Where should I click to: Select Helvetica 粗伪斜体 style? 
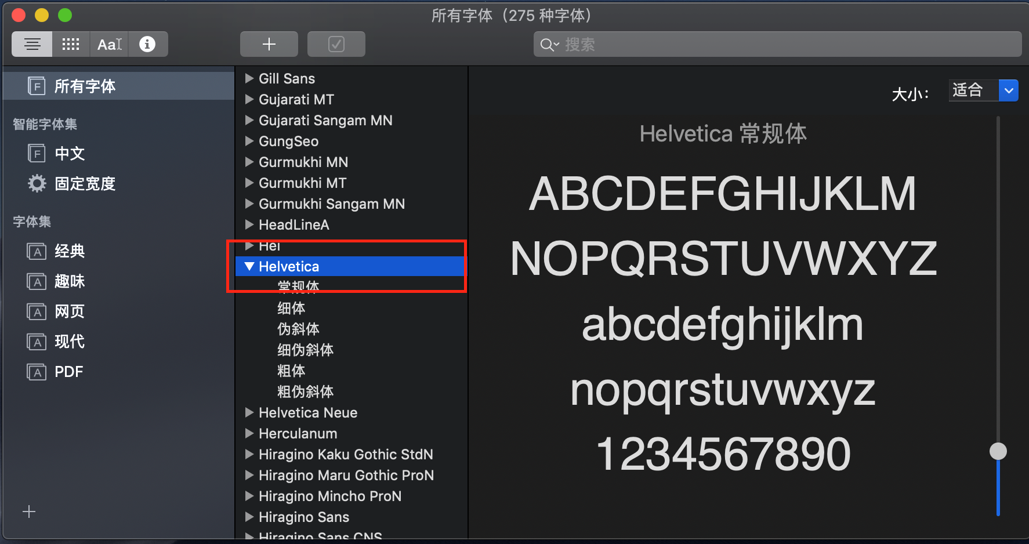[305, 391]
